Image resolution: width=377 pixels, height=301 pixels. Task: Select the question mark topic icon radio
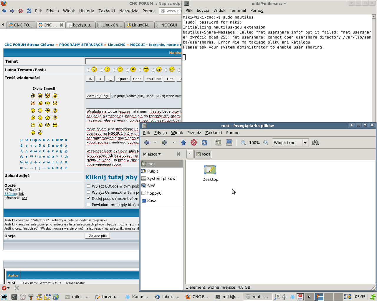[x=114, y=70]
